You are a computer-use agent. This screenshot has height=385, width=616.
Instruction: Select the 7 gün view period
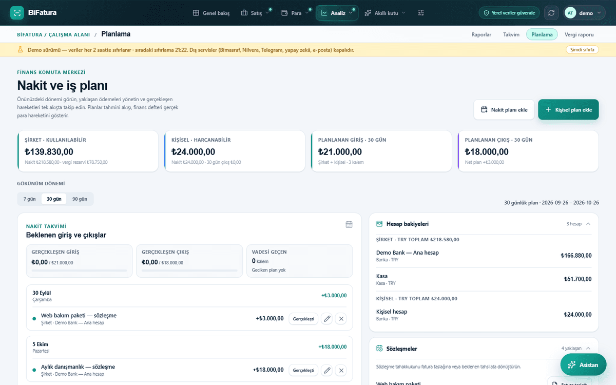(x=30, y=199)
